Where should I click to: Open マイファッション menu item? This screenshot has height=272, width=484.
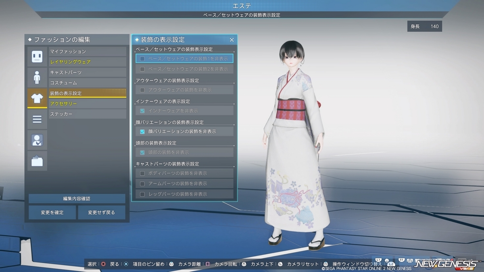click(x=88, y=52)
